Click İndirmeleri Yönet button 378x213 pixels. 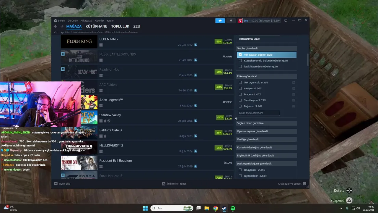[x=174, y=184]
